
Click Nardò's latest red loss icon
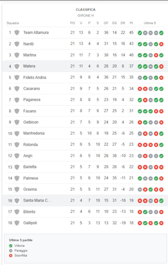click(x=161, y=44)
